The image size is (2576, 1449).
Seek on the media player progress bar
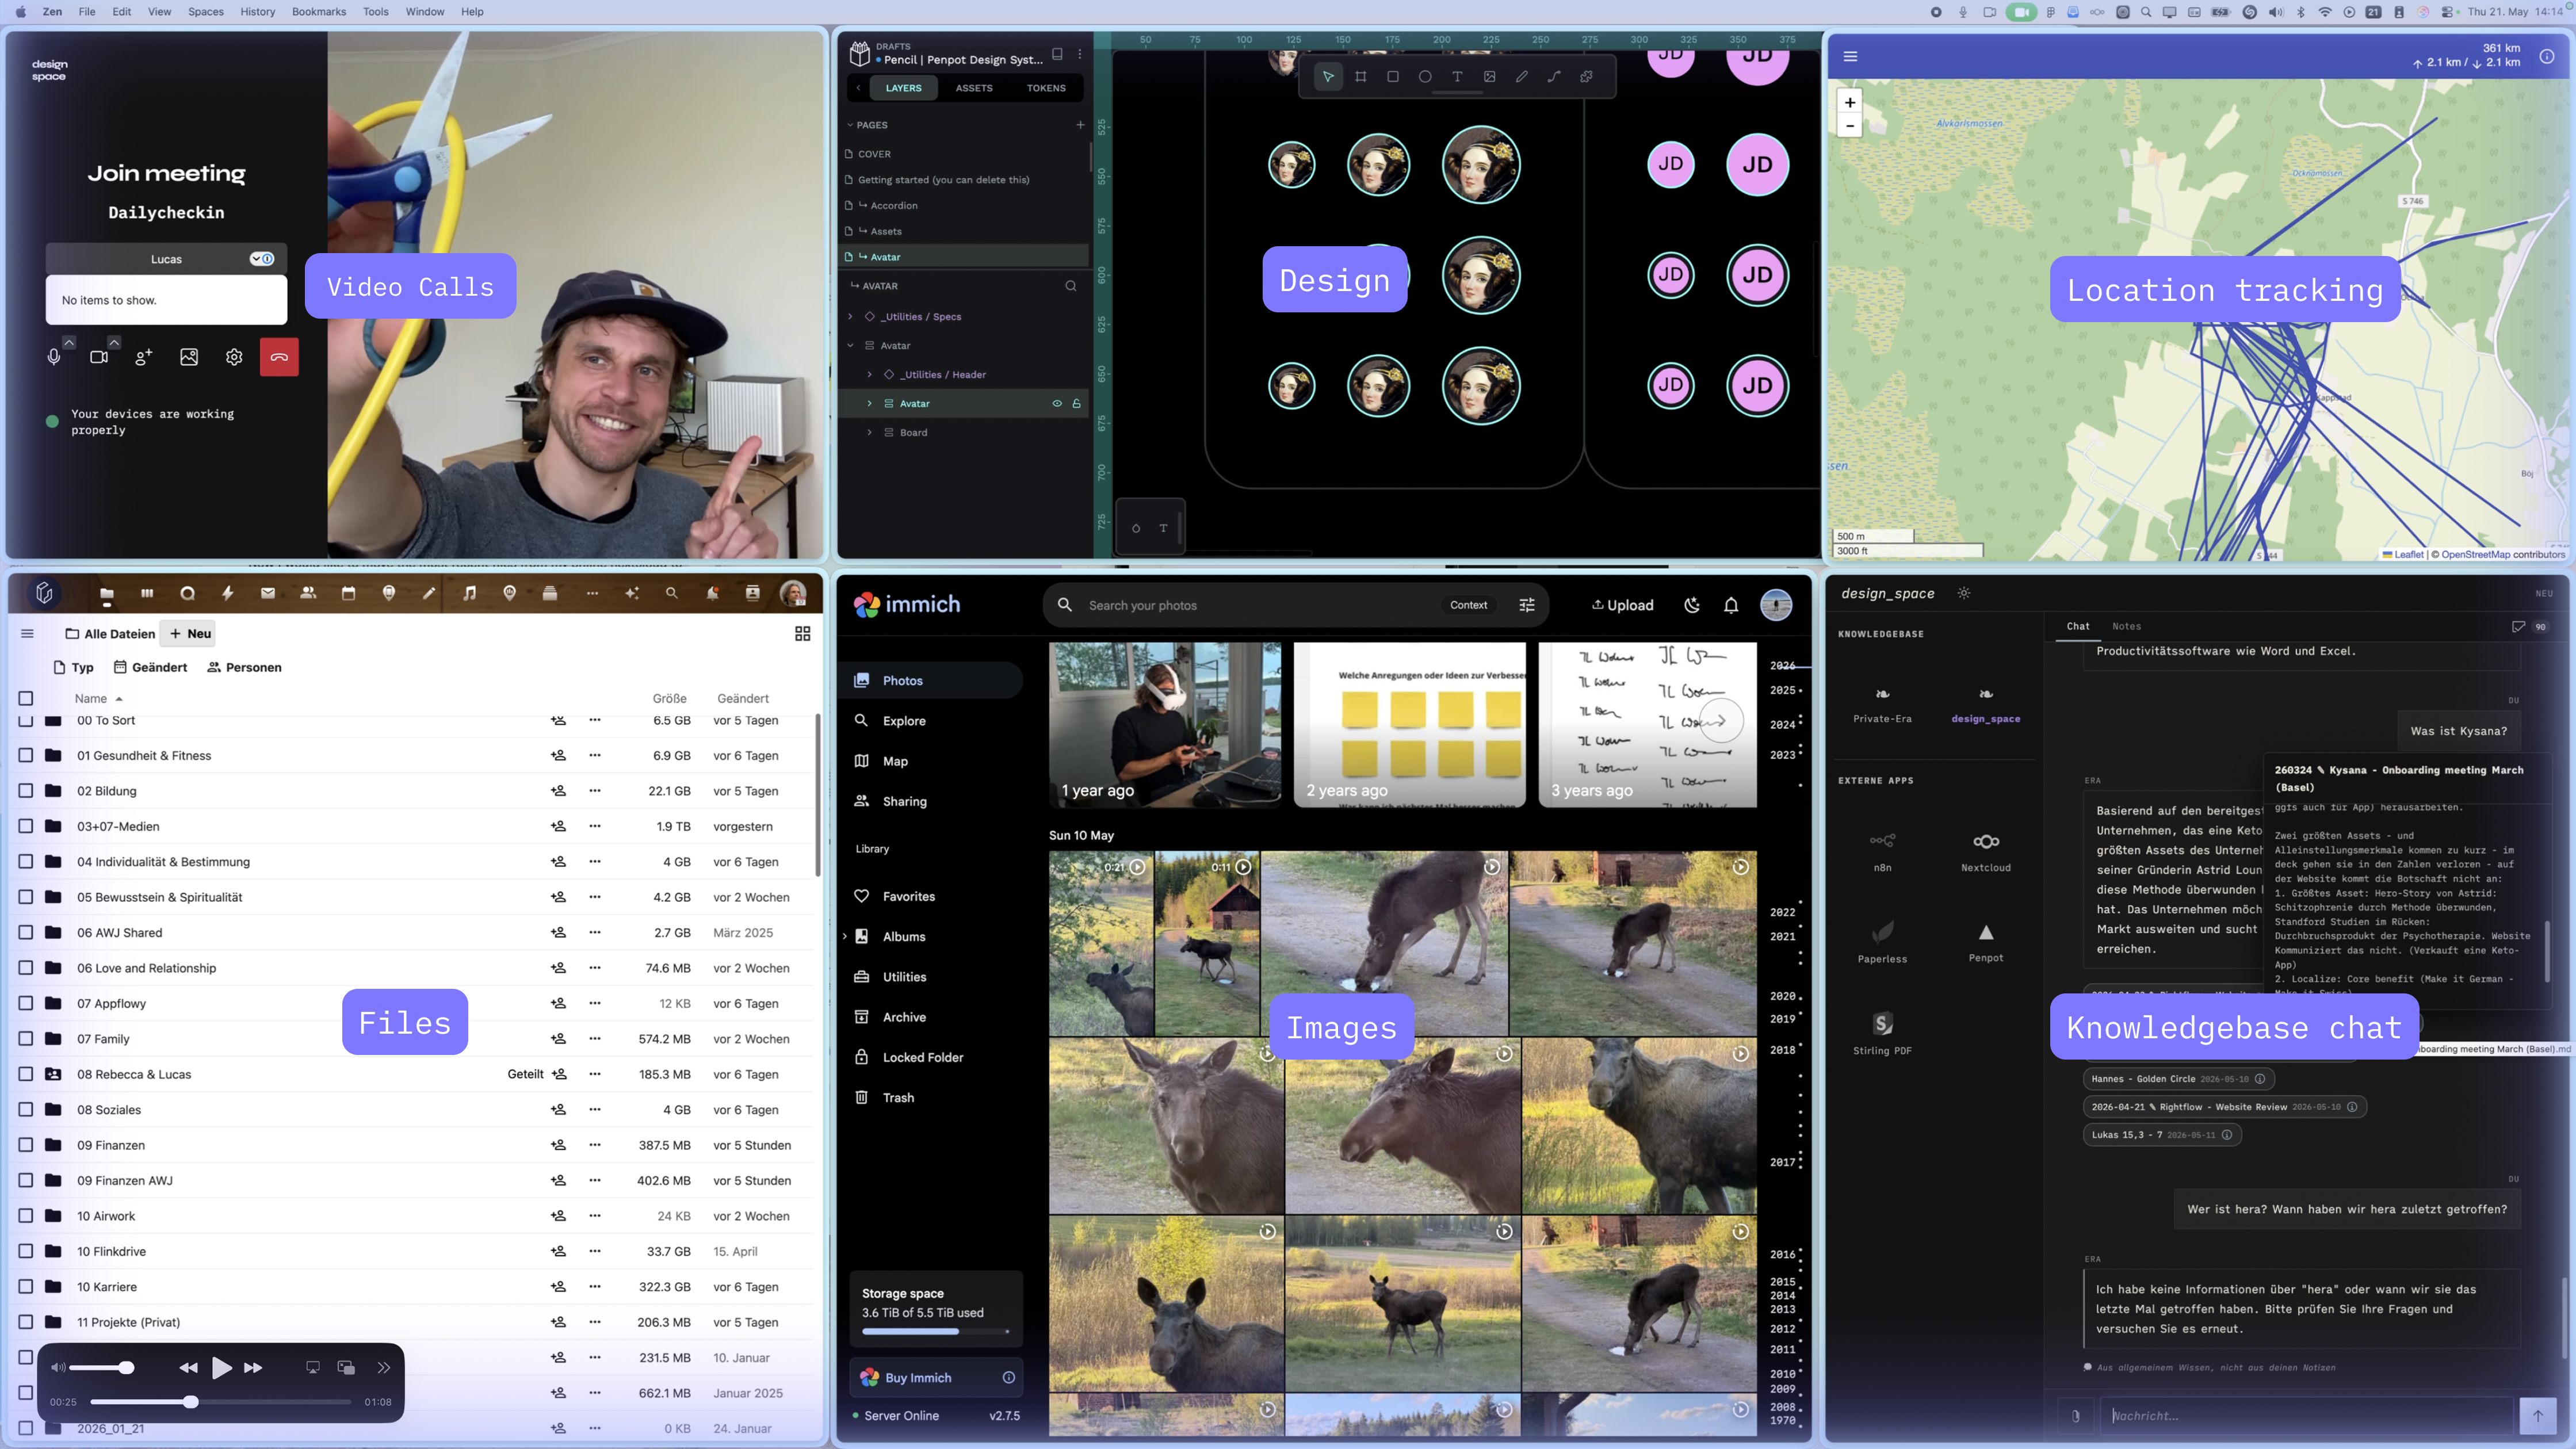(221, 1402)
